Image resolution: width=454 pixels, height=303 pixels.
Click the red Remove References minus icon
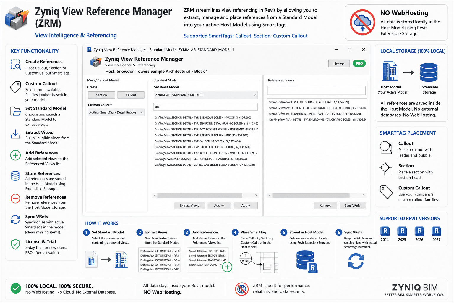tap(15, 198)
